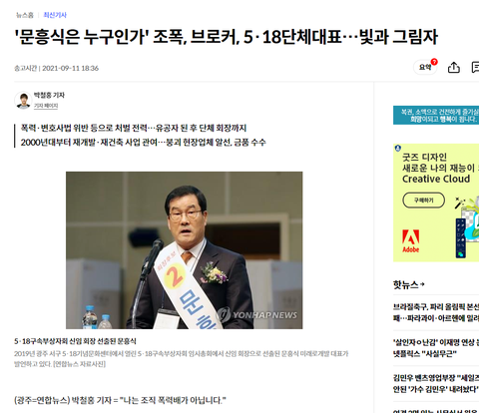Click the teal lottery banner ad
Screen dimensions: 479x413
coord(436,115)
